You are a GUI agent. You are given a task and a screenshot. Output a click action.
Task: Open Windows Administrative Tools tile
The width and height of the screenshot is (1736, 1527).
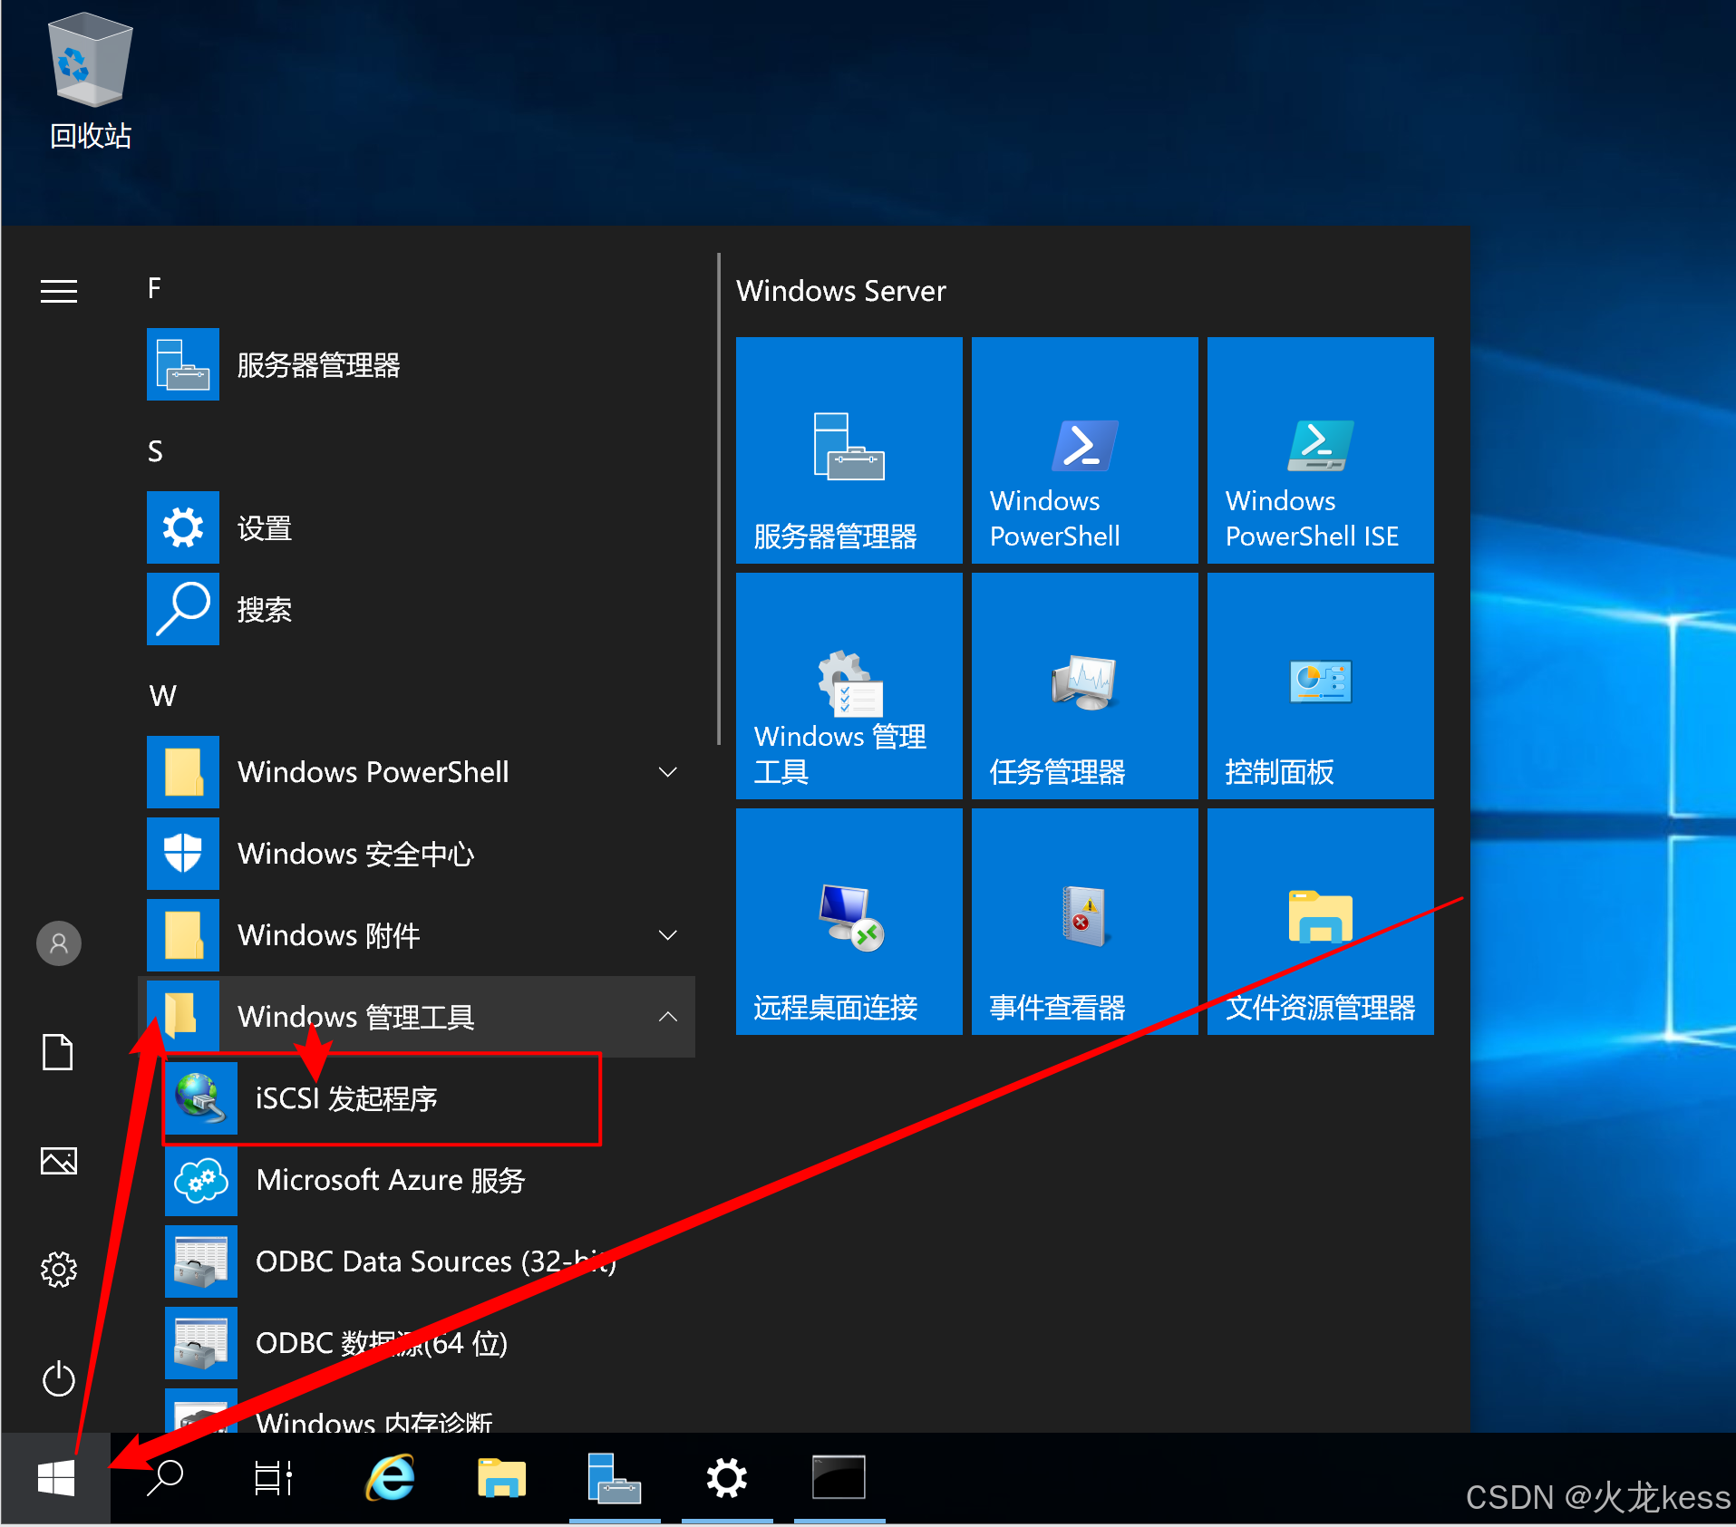(x=849, y=686)
